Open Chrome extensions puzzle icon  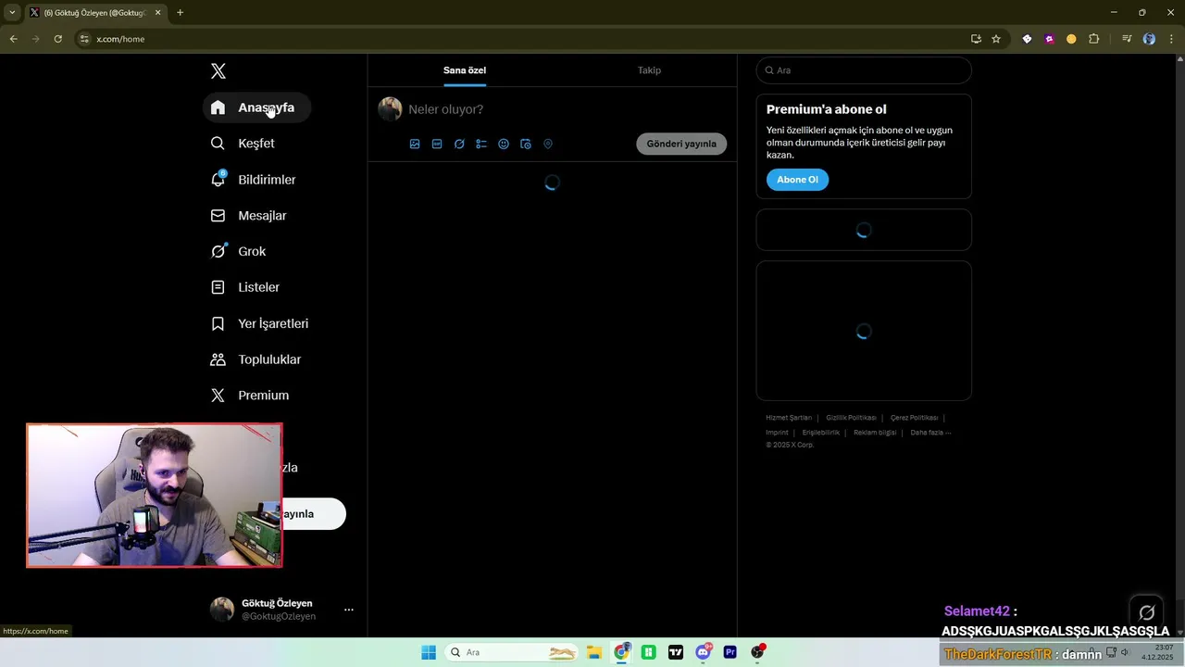(1093, 39)
